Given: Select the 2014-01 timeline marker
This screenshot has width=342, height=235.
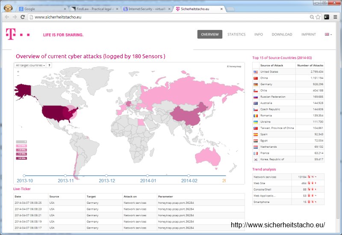Looking at the screenshot, I should click(x=147, y=176).
